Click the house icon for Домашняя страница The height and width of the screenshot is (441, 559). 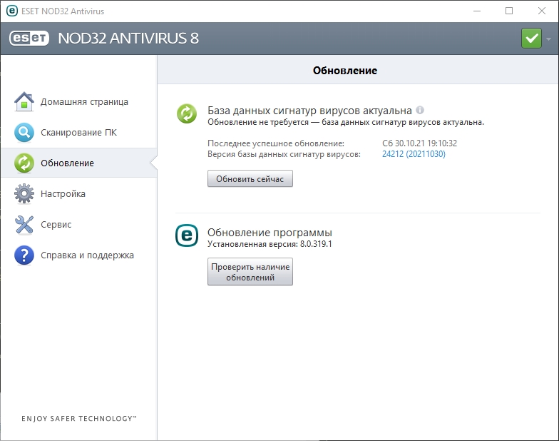pyautogui.click(x=24, y=101)
